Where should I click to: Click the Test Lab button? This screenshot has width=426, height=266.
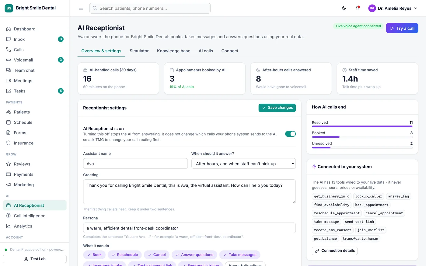[35, 259]
